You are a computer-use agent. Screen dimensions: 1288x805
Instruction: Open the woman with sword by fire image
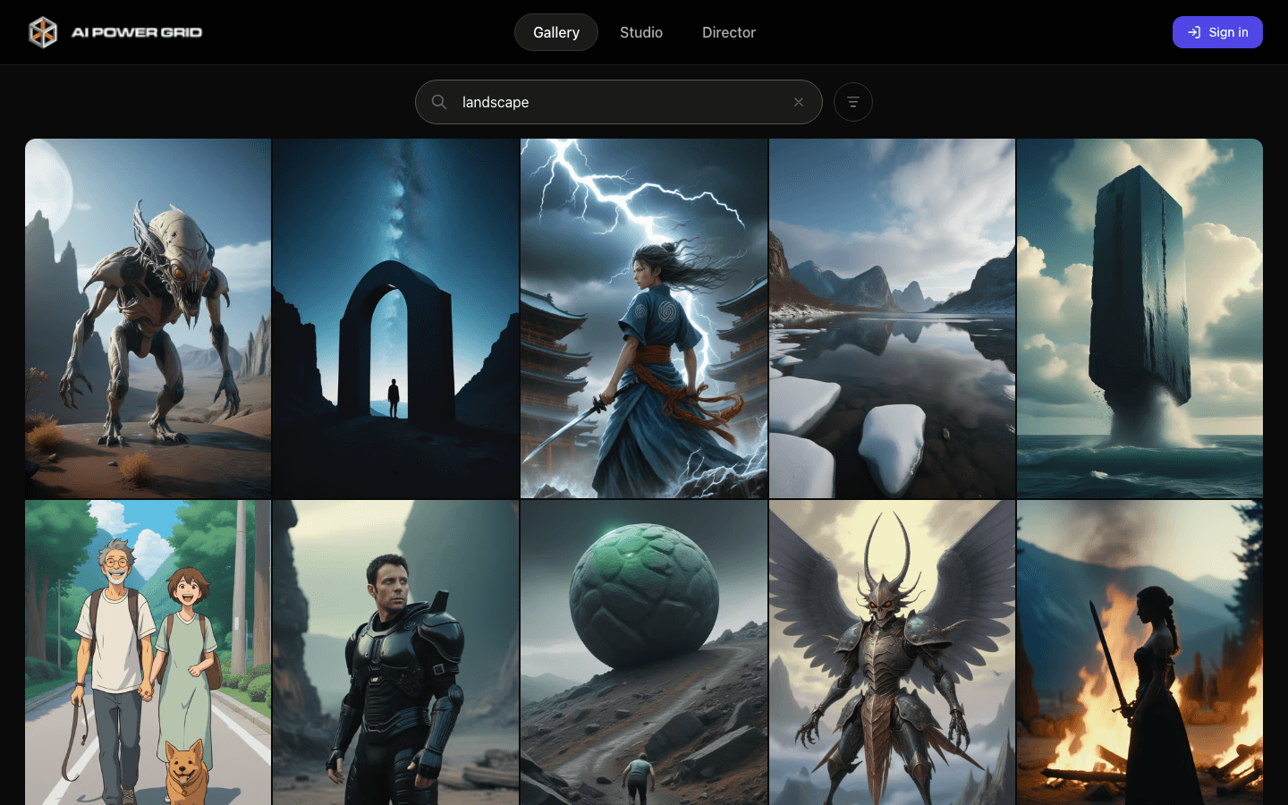click(1140, 653)
